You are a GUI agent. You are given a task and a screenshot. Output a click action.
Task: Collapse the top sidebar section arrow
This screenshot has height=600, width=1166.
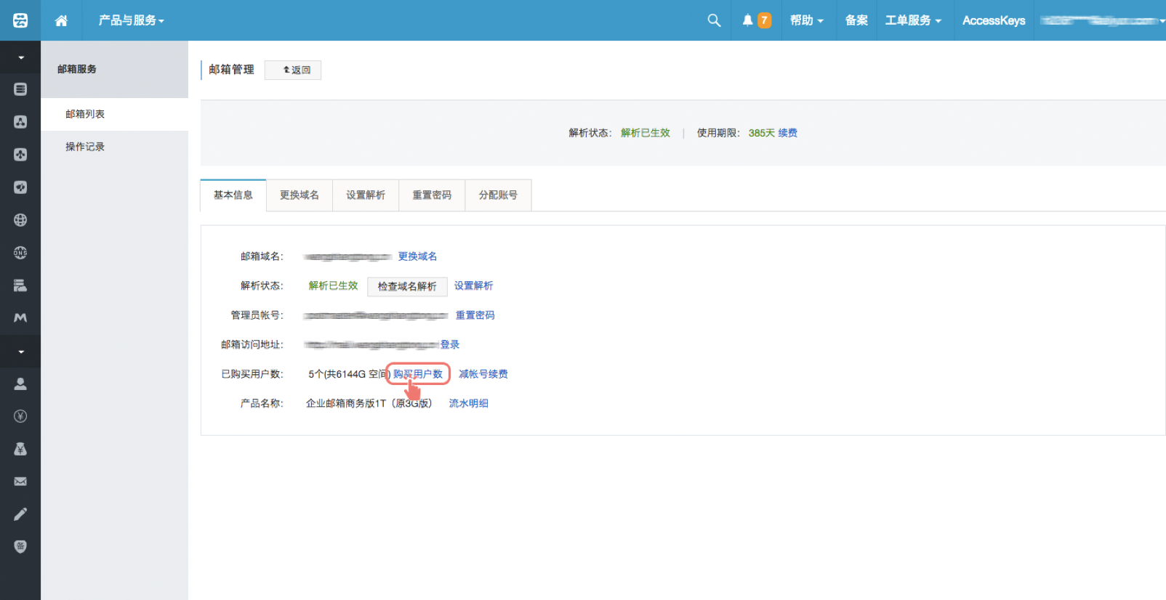(x=20, y=57)
